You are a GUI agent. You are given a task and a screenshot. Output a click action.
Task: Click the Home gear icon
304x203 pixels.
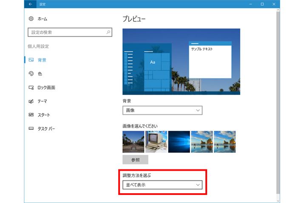point(31,19)
